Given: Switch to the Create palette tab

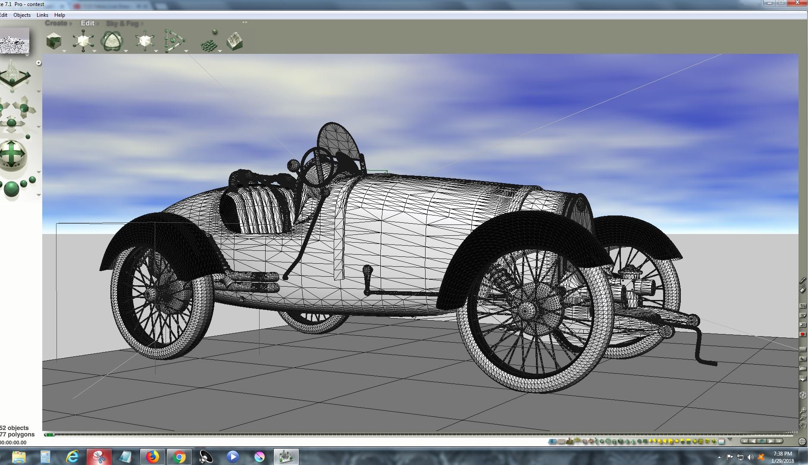Looking at the screenshot, I should 56,23.
